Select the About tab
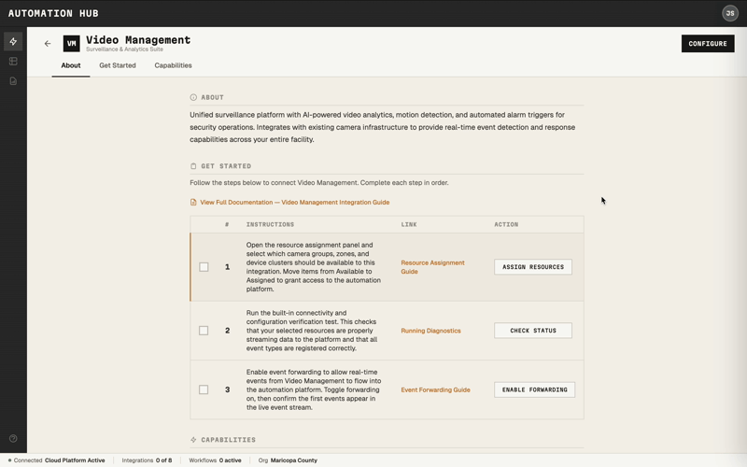 tap(71, 65)
